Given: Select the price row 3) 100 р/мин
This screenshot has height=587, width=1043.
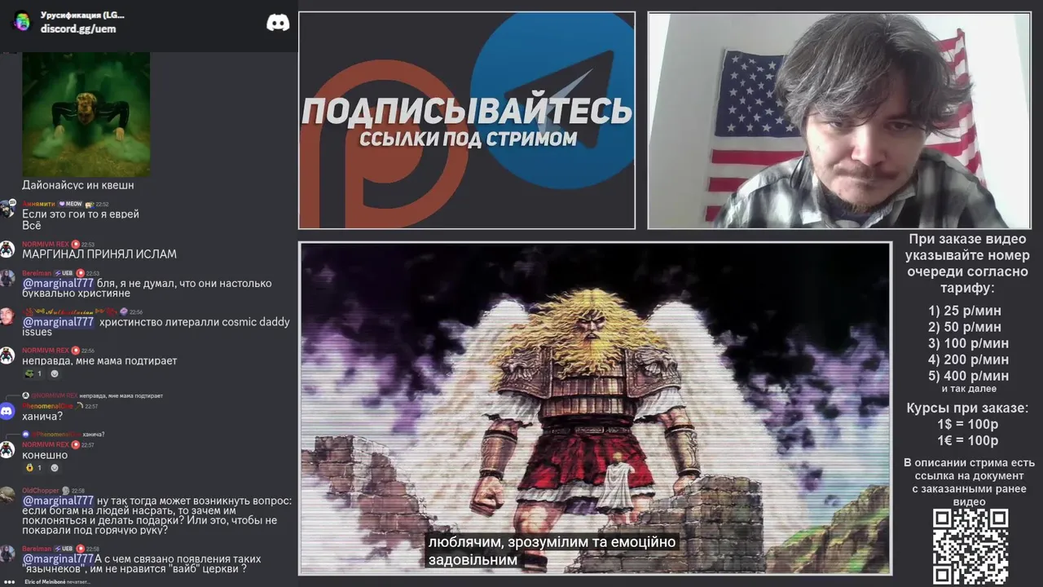Looking at the screenshot, I should pyautogui.click(x=968, y=343).
